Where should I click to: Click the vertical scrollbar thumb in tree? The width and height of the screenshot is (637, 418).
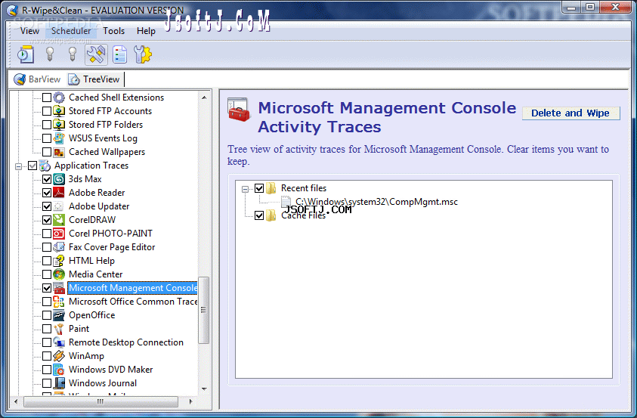pos(203,311)
